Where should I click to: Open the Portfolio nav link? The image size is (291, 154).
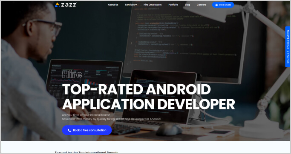[173, 5]
